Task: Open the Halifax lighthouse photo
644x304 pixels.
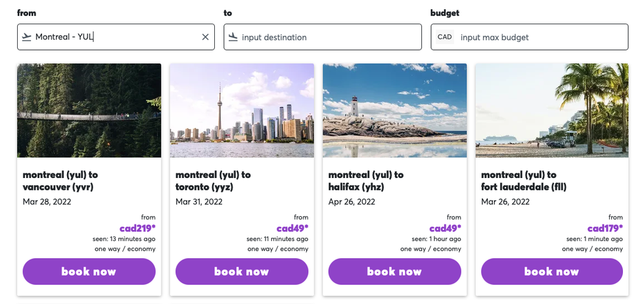Action: [394, 110]
